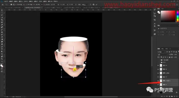
Task: Click Create new group folder icon
Action: [x=172, y=96]
